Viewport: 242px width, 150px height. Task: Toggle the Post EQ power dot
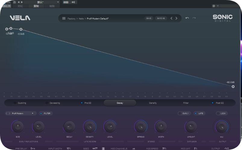(x=212, y=103)
